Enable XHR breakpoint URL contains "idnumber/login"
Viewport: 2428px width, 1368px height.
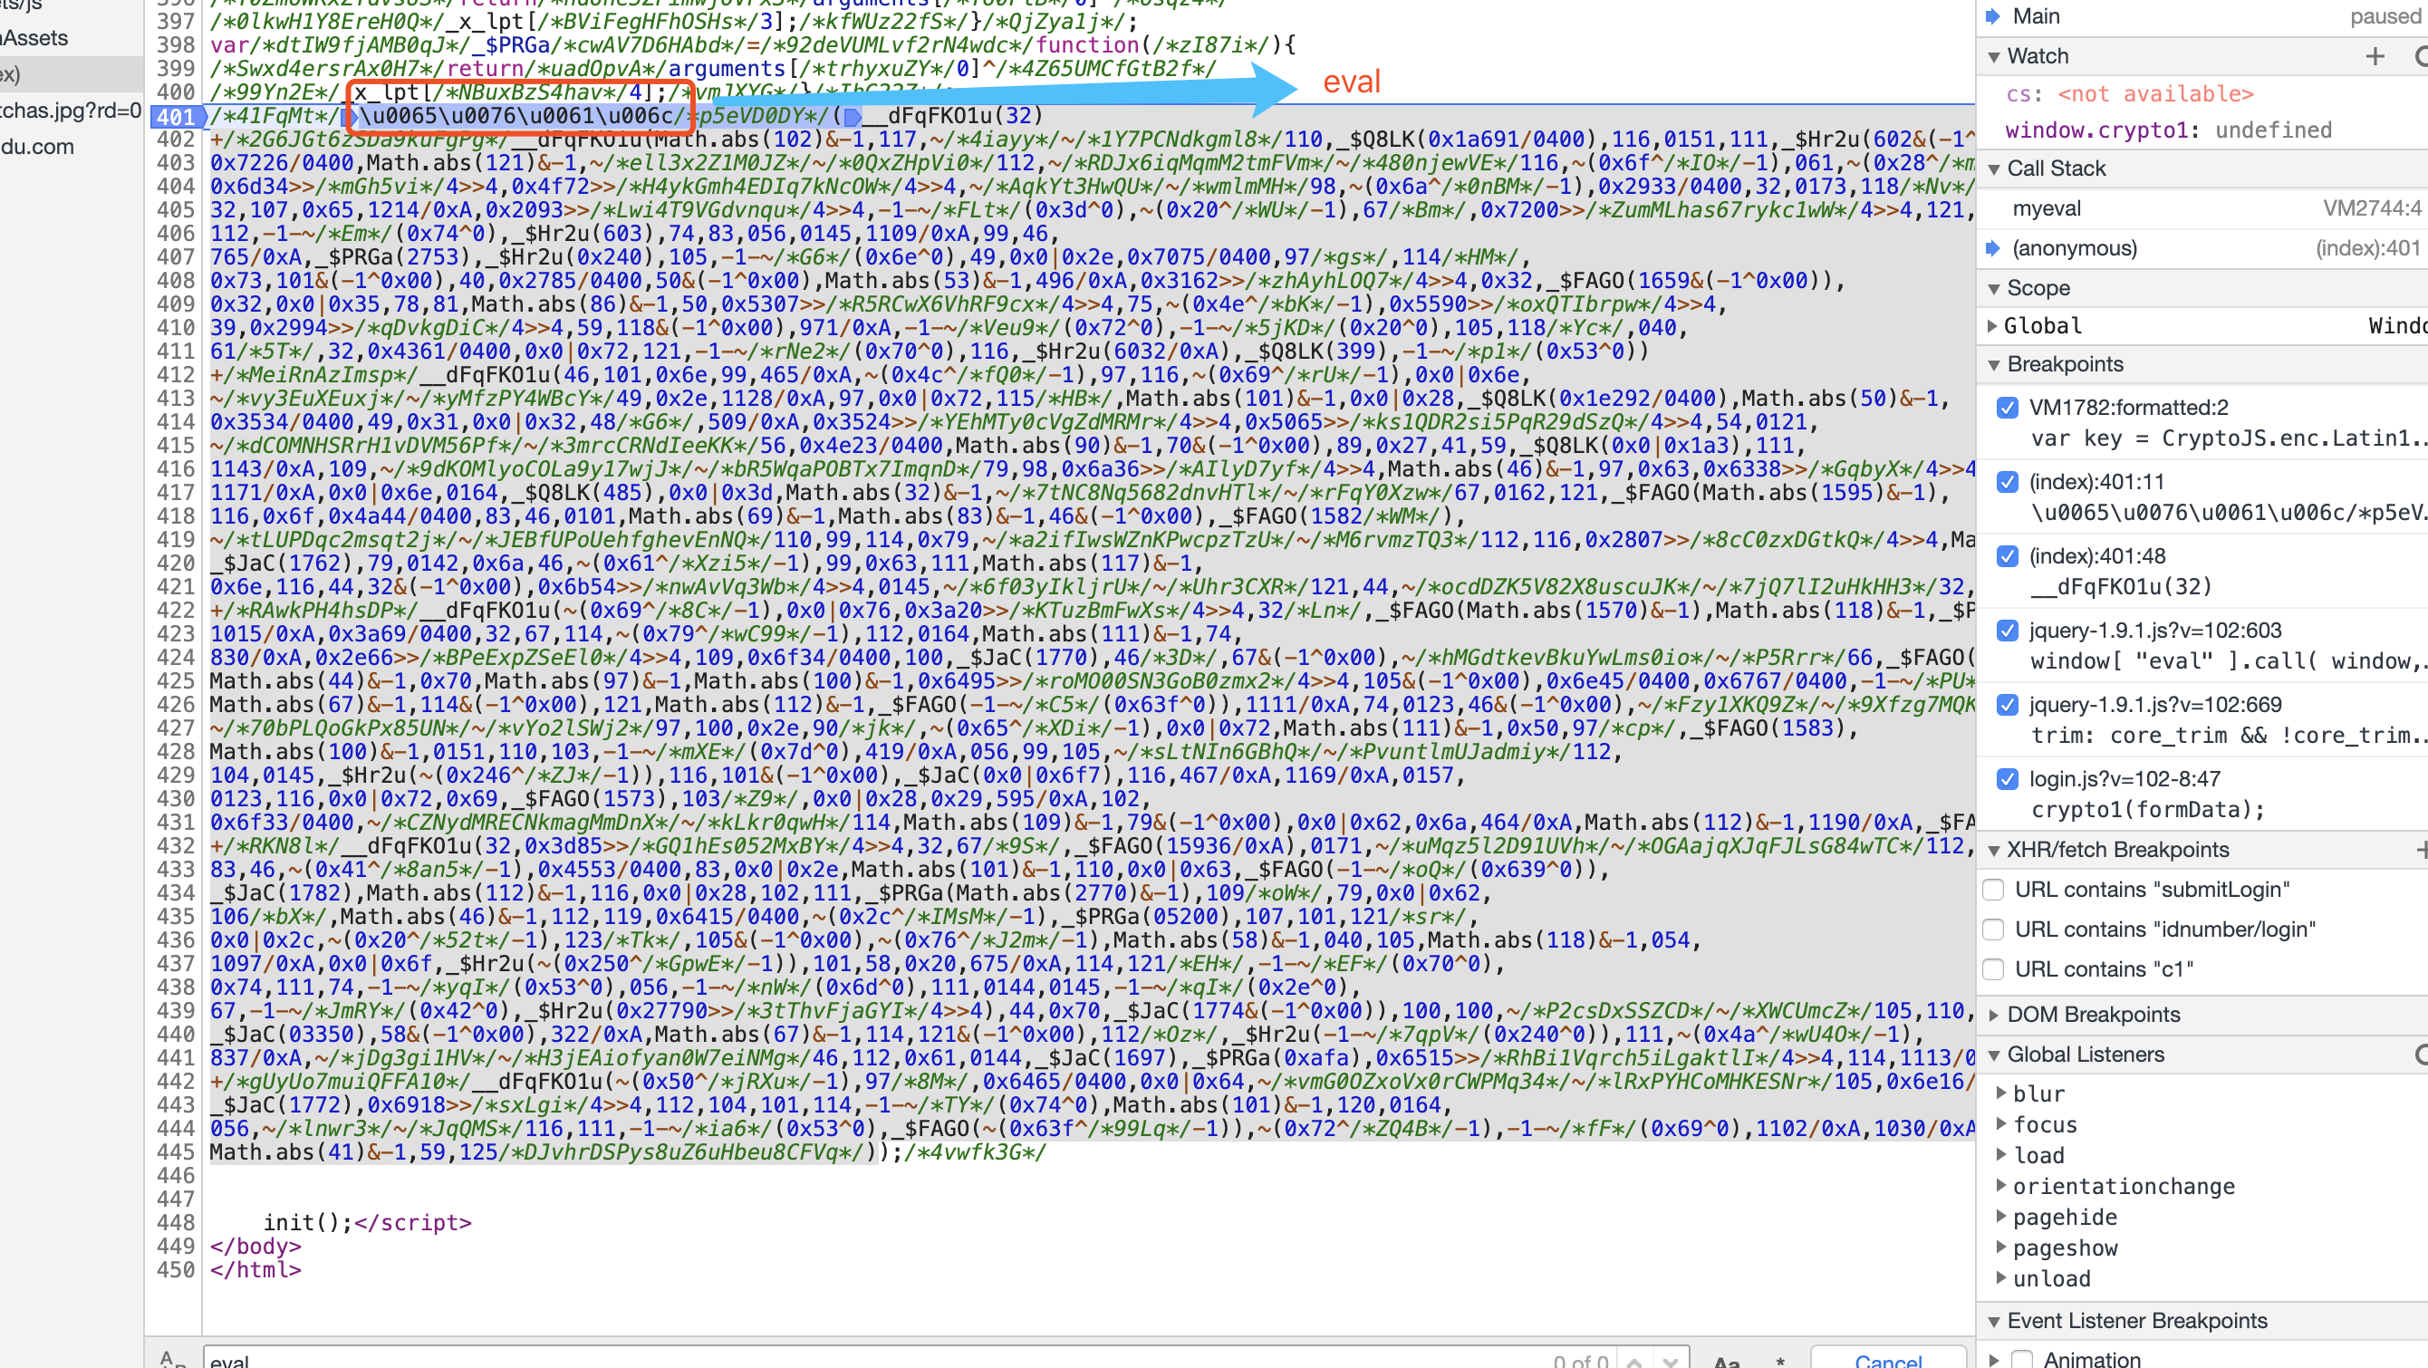coord(1993,930)
